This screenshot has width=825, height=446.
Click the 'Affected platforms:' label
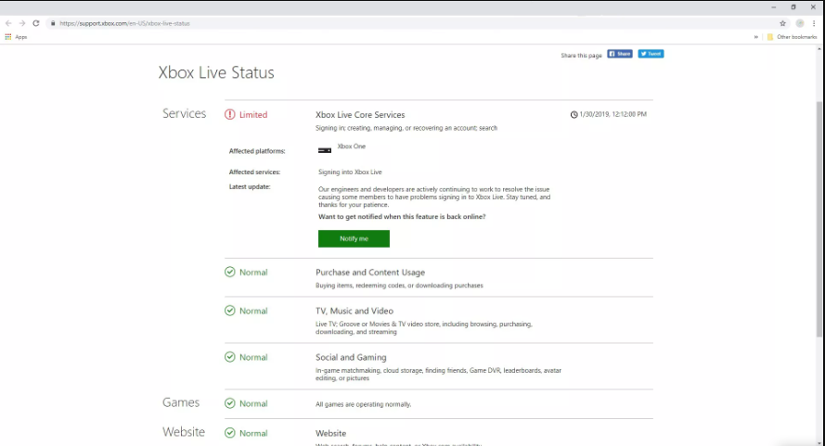[257, 151]
